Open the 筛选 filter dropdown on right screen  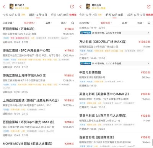[x=140, y=23]
